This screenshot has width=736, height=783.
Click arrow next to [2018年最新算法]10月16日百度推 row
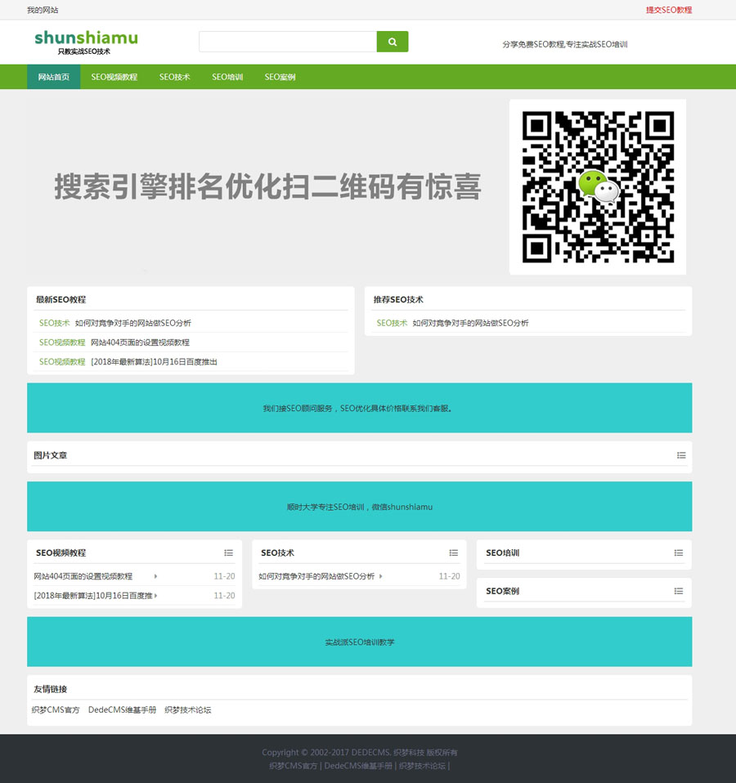pos(156,595)
